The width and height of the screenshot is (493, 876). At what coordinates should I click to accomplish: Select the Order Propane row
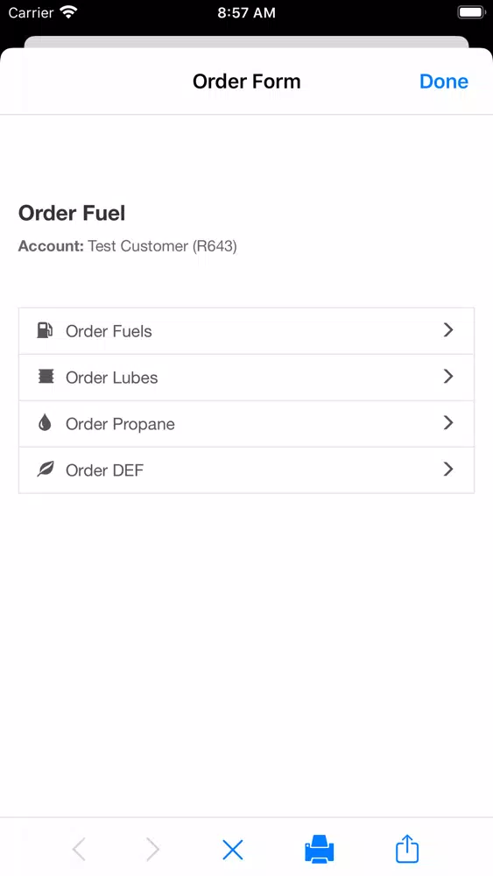point(246,423)
